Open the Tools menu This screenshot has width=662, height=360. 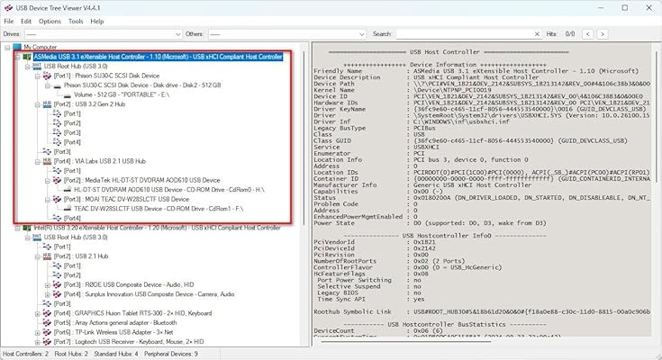tap(76, 20)
